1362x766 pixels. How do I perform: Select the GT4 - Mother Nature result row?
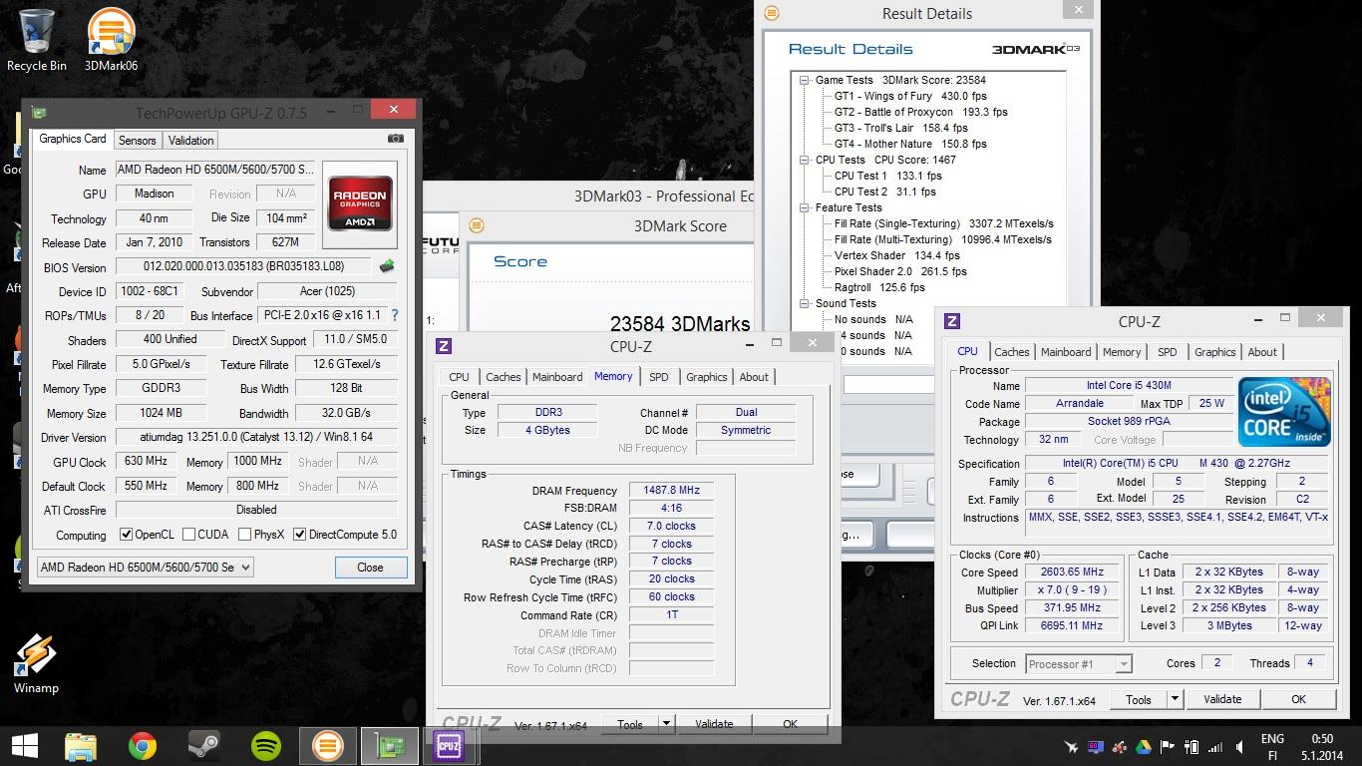click(910, 144)
